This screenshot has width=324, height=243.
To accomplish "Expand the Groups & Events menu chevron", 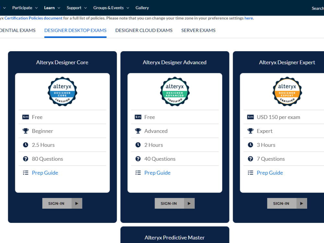I will (x=128, y=8).
